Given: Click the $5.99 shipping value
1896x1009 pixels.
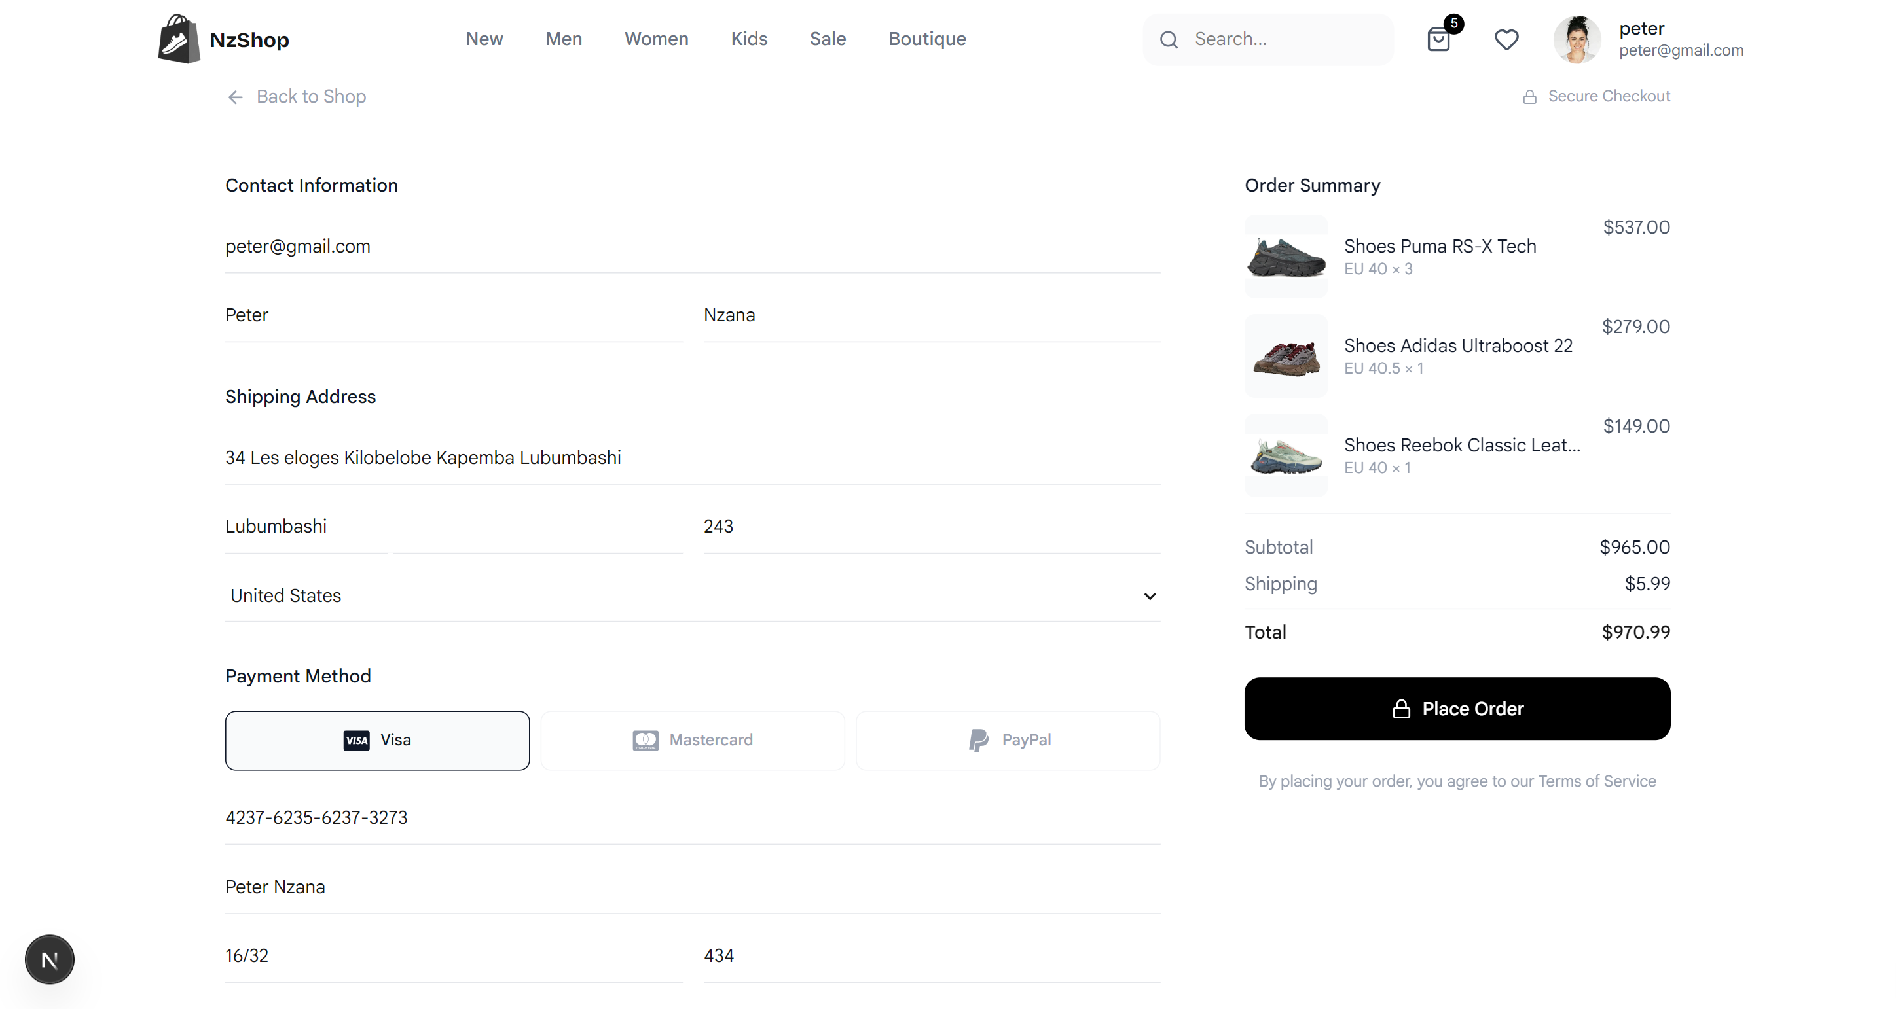Looking at the screenshot, I should (1647, 584).
